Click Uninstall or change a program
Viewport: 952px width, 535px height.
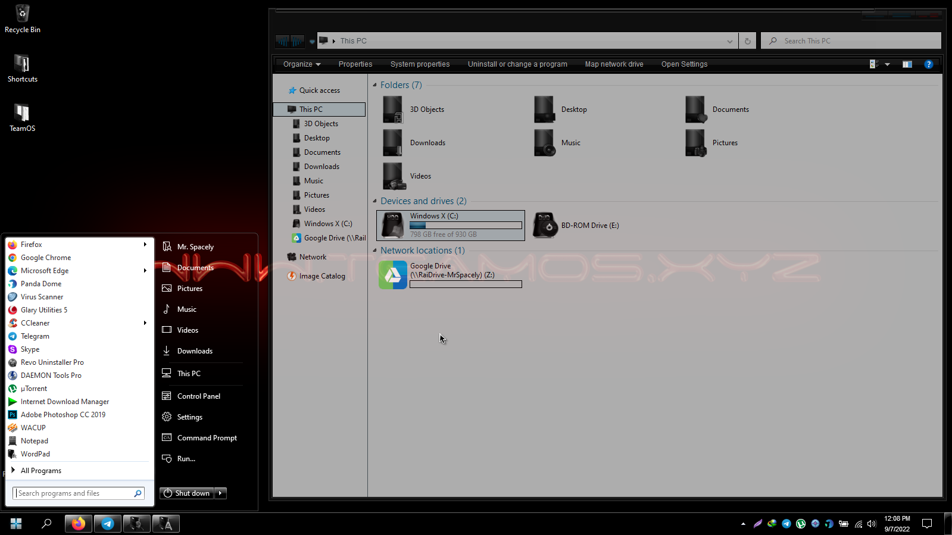517,64
